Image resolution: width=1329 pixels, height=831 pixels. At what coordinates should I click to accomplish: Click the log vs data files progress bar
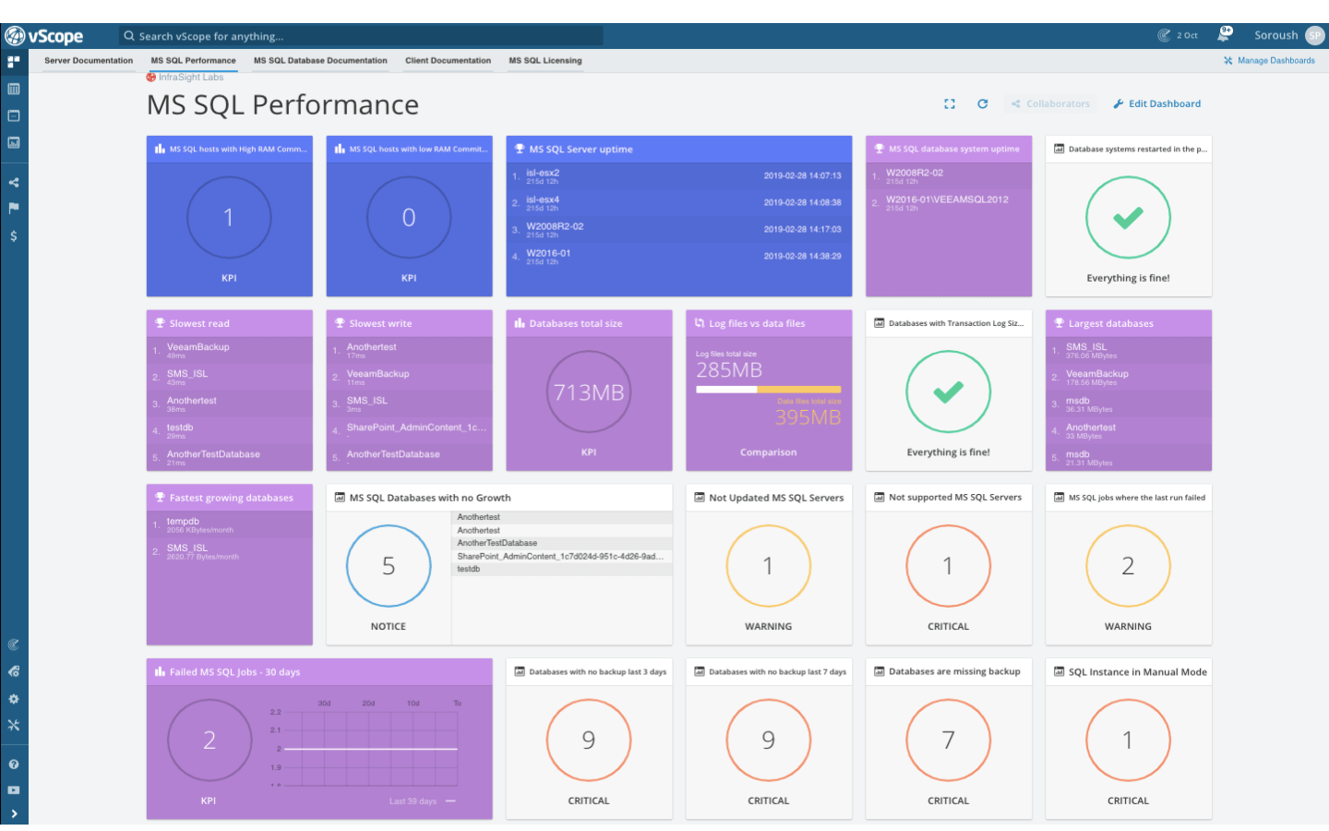[x=768, y=390]
